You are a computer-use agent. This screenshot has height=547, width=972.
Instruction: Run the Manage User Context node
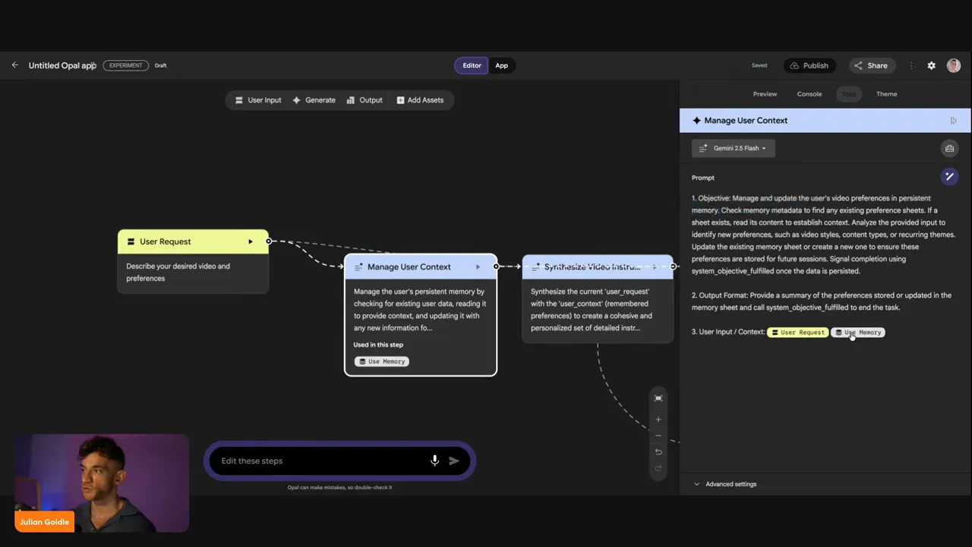point(478,267)
